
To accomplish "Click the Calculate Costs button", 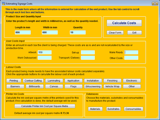I will coord(124,23).
